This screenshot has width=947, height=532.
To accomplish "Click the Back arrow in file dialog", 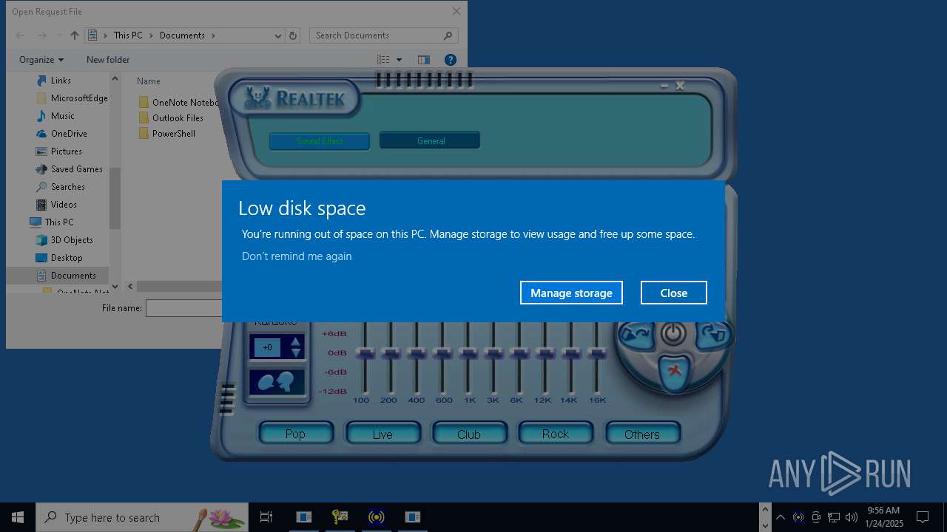I will click(x=21, y=35).
